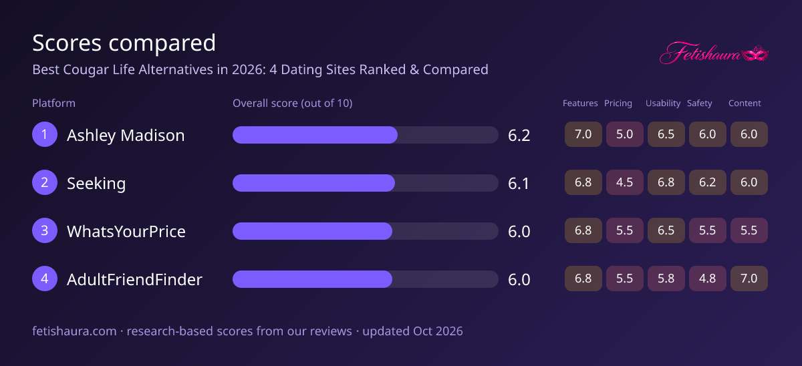The height and width of the screenshot is (366, 802).
Task: Click Ashley Madison's 6.2 overall score
Action: [519, 135]
